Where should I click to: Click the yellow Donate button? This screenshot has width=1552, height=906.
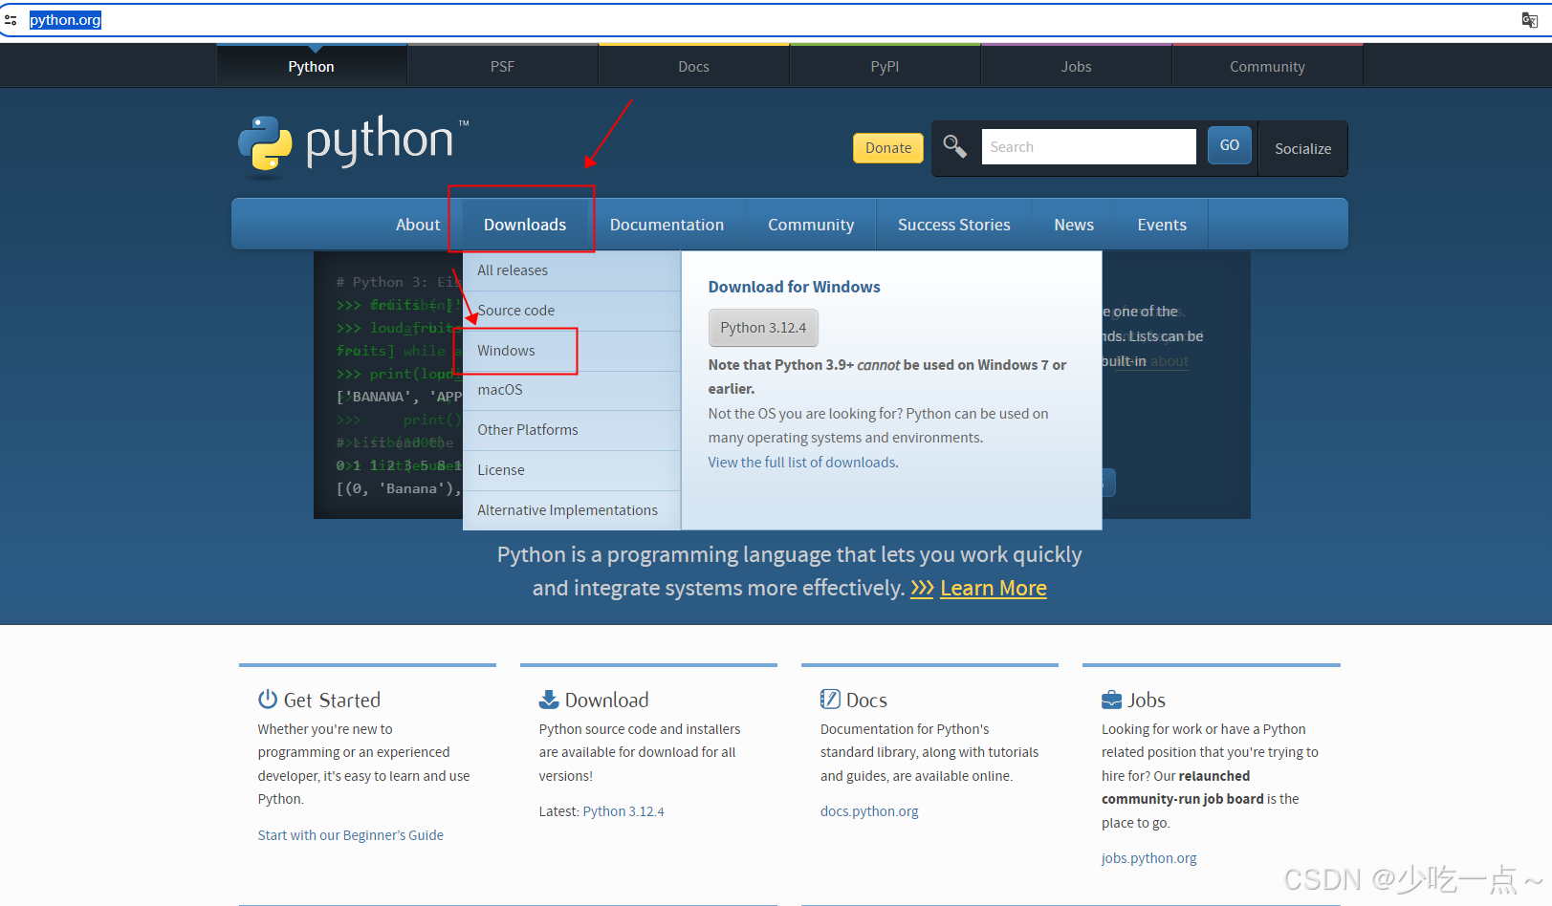888,148
